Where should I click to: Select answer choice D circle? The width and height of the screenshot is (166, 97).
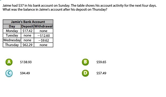pyautogui.click(x=85, y=73)
